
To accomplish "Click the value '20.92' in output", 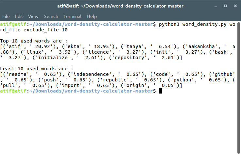I will tap(43, 46).
